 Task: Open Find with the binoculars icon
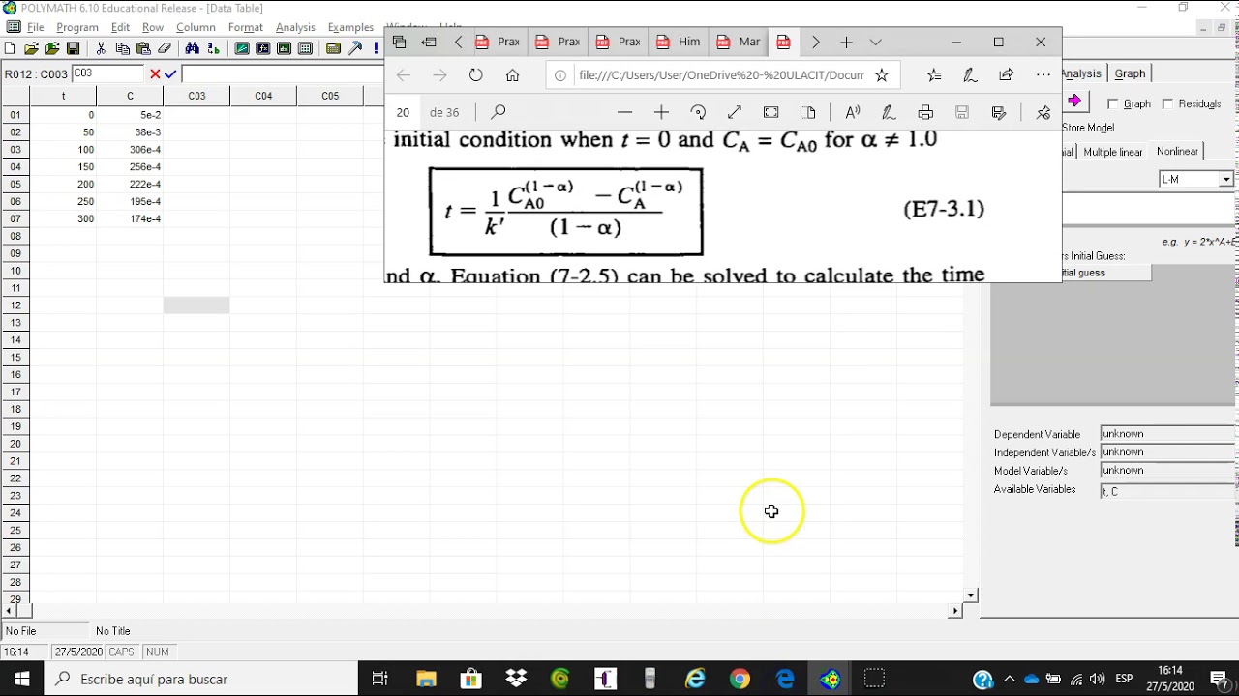[192, 48]
